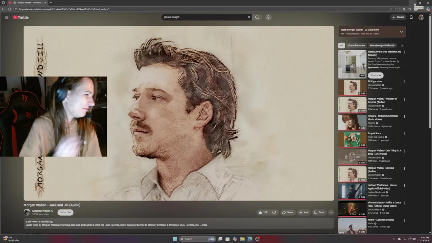Click the Ask button
432x243 pixels.
point(304,212)
